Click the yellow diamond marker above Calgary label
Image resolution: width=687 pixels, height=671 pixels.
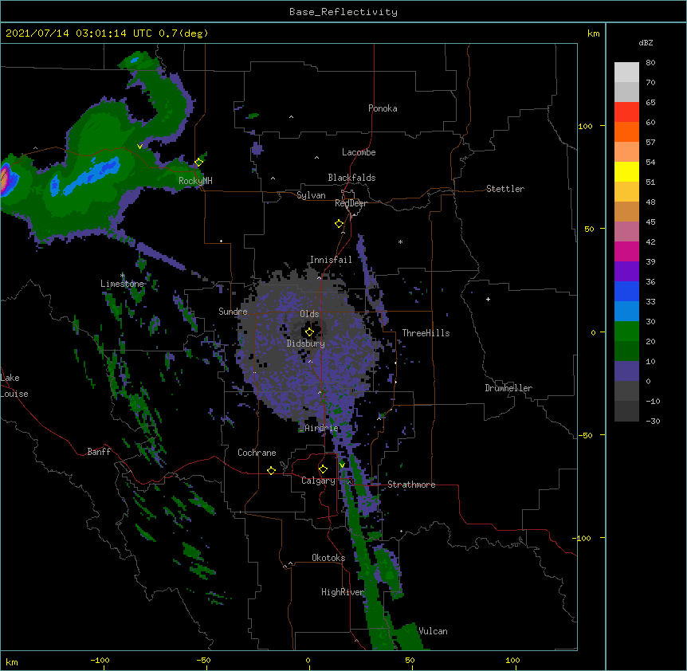pos(323,469)
